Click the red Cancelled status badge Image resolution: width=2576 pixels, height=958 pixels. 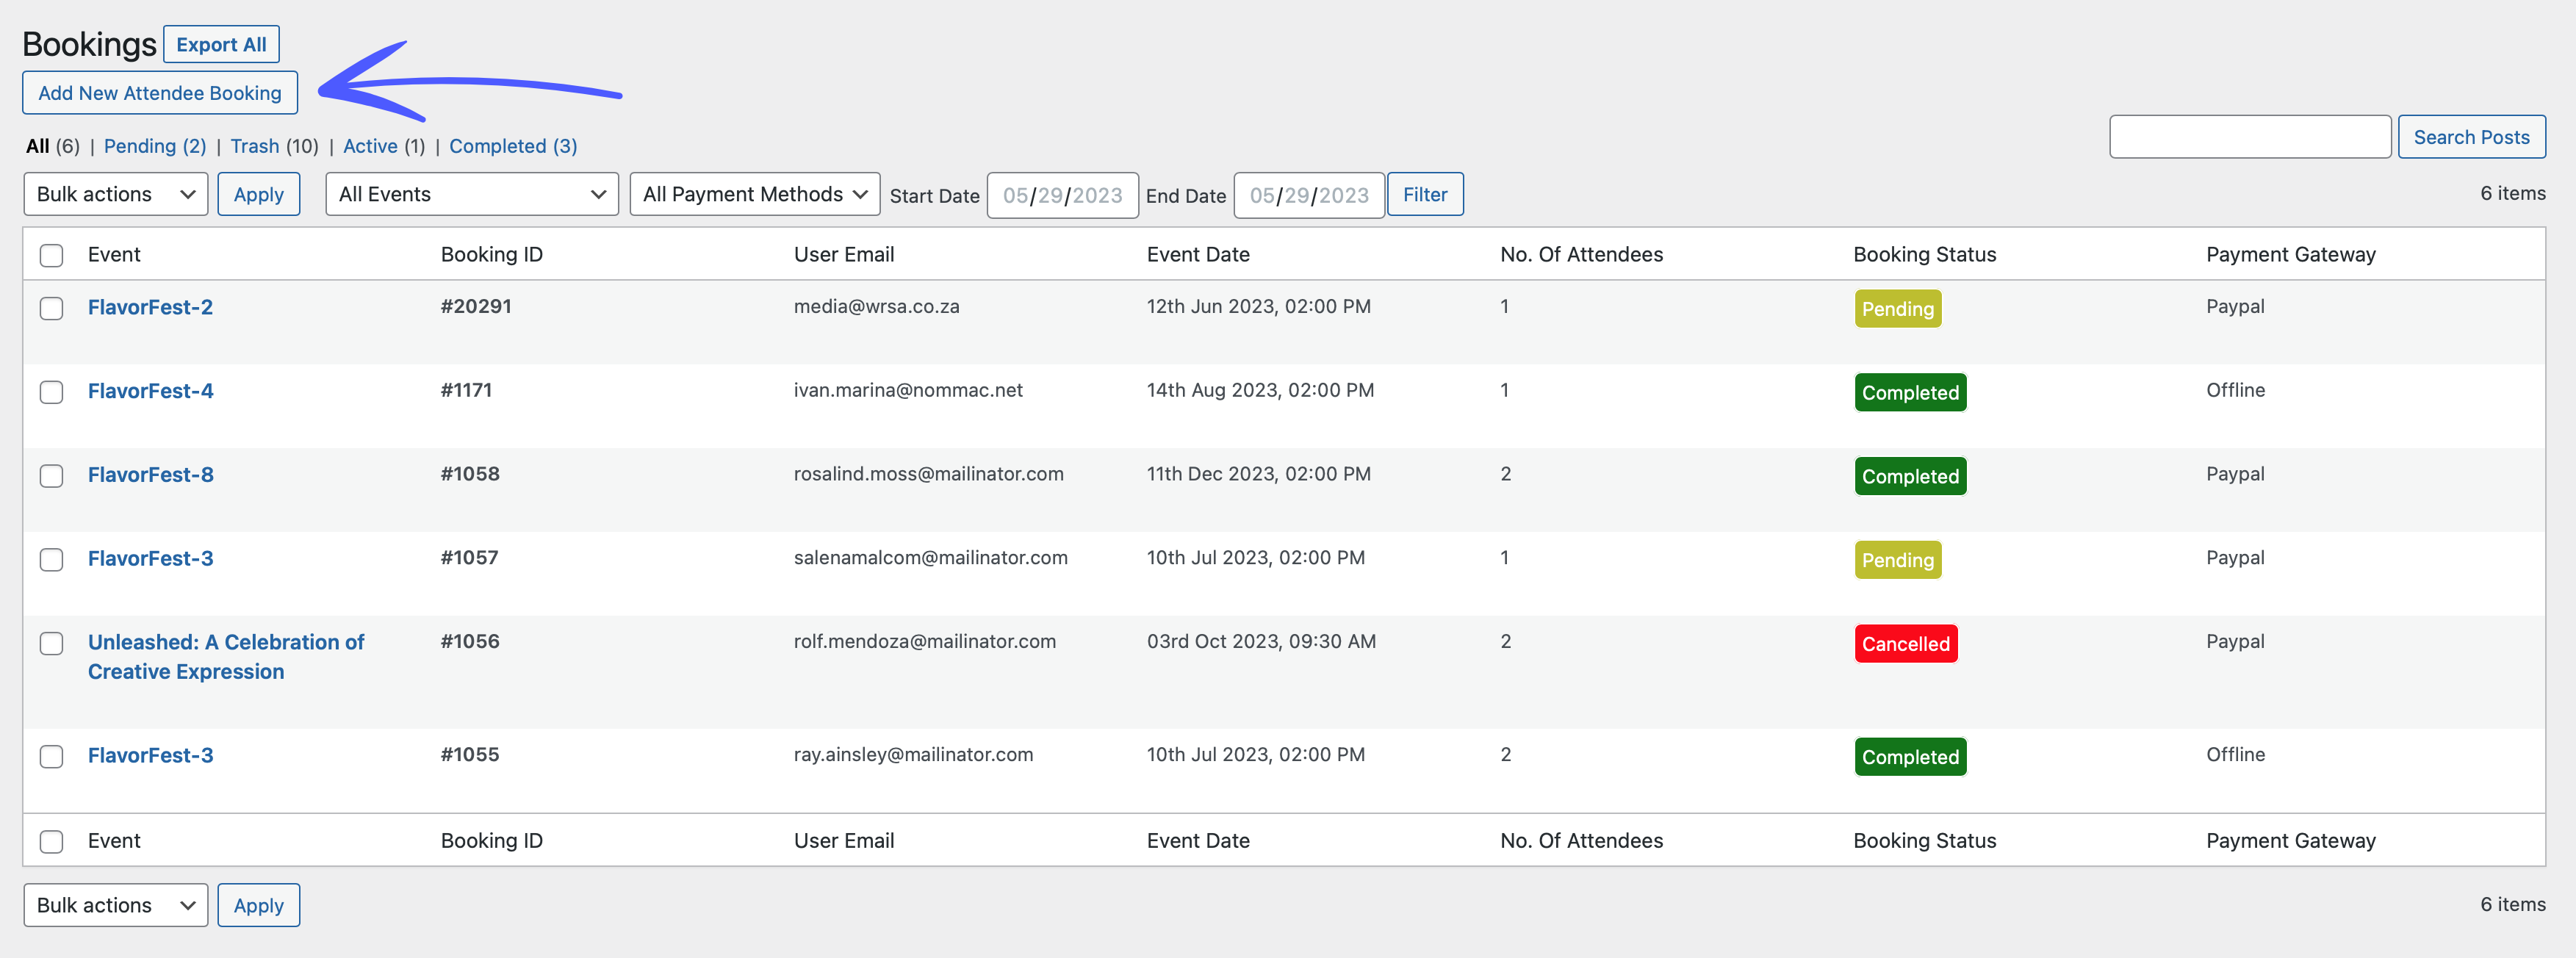coord(1905,644)
